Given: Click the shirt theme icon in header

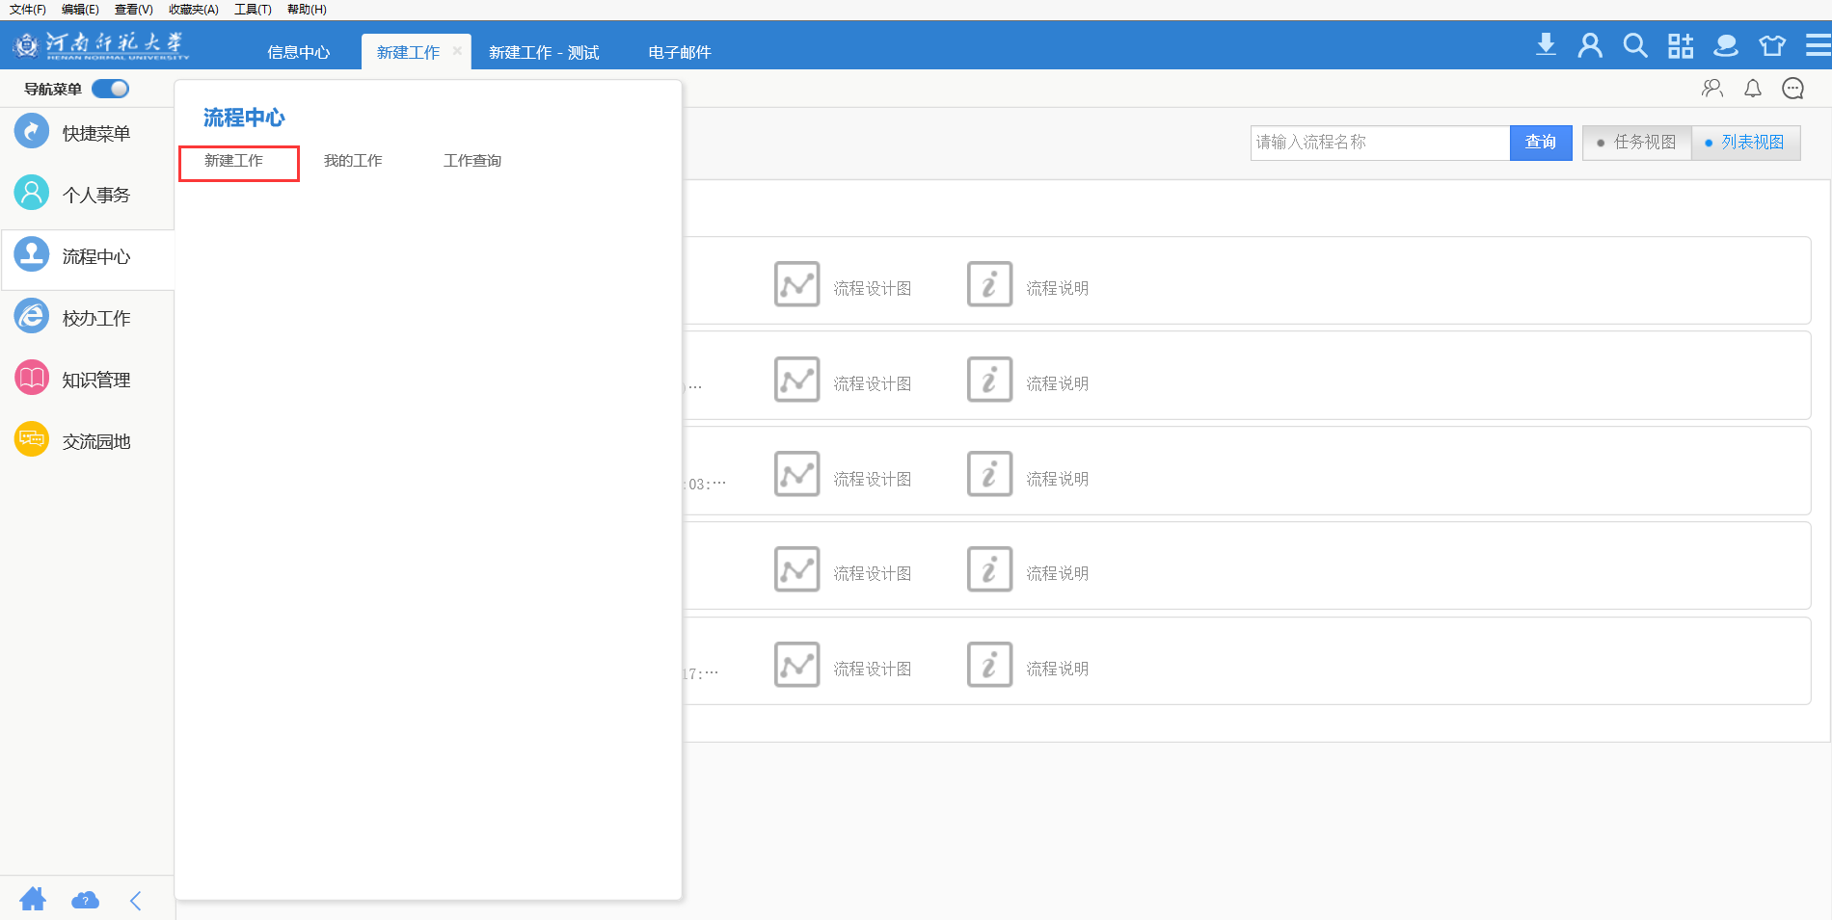Looking at the screenshot, I should point(1772,45).
